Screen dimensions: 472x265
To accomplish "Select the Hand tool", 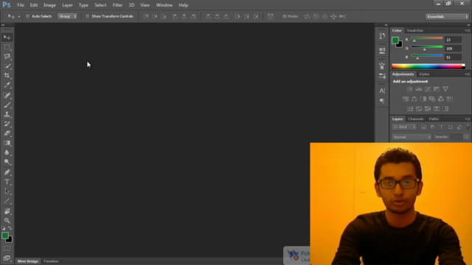I will pyautogui.click(x=7, y=211).
